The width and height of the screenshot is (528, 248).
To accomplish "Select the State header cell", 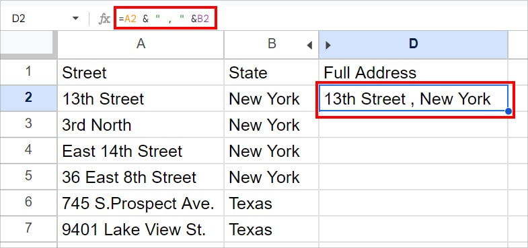I will (x=272, y=72).
